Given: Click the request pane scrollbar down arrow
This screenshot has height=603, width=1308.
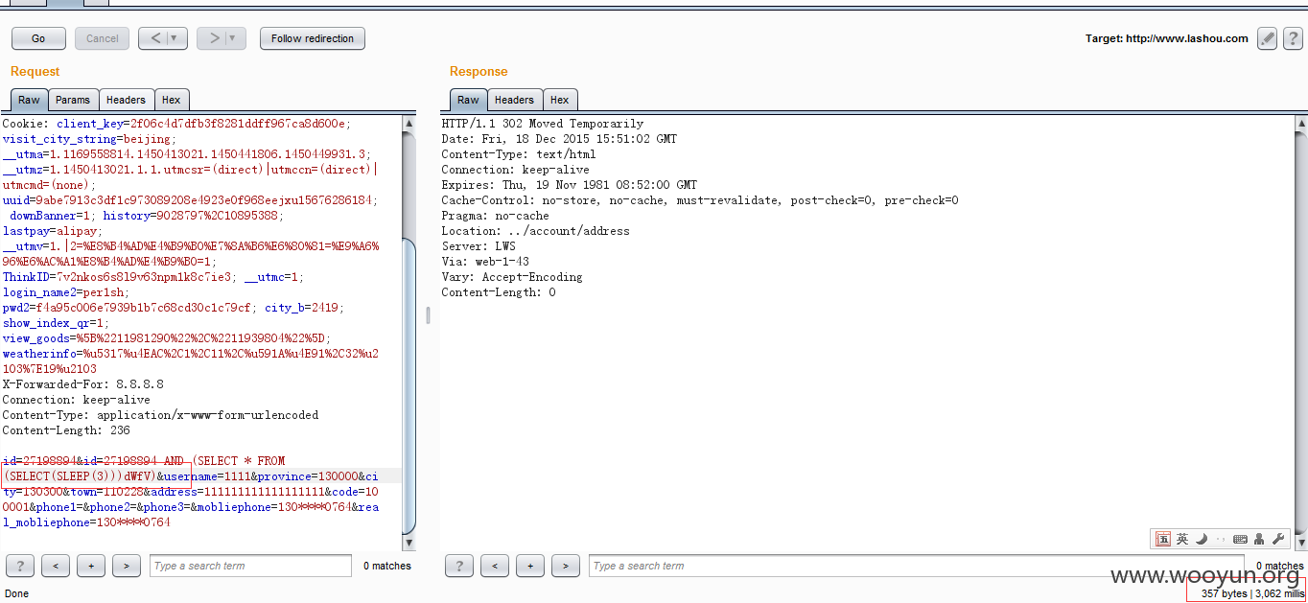Looking at the screenshot, I should [409, 543].
